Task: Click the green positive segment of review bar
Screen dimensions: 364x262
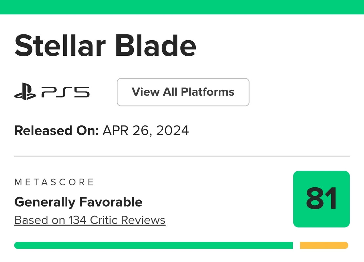Action: pyautogui.click(x=153, y=245)
